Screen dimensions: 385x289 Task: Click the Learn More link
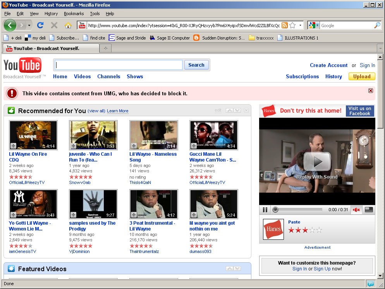coord(118,111)
